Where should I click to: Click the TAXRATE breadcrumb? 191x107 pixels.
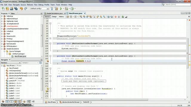[x=86, y=102]
